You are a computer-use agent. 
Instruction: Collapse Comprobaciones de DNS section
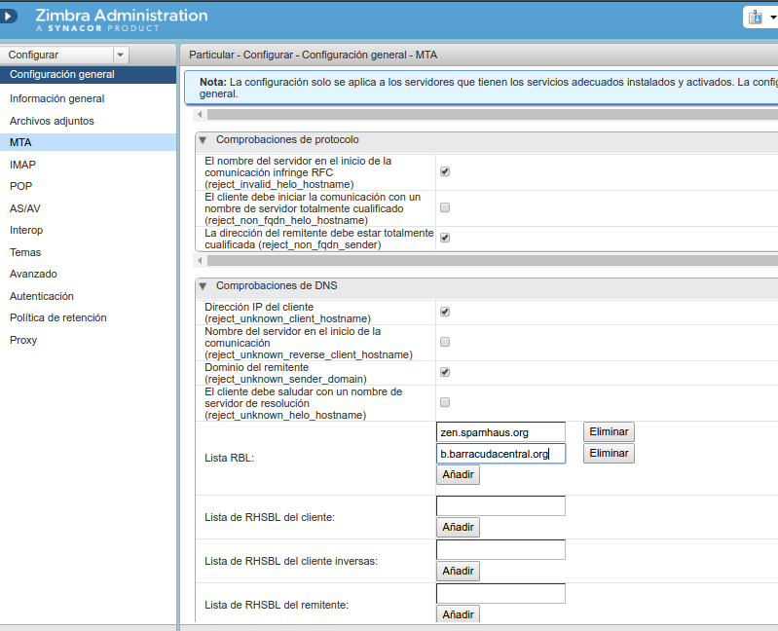click(203, 286)
